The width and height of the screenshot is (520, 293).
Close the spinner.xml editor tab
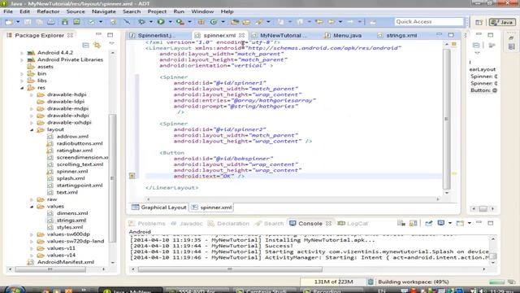click(242, 35)
